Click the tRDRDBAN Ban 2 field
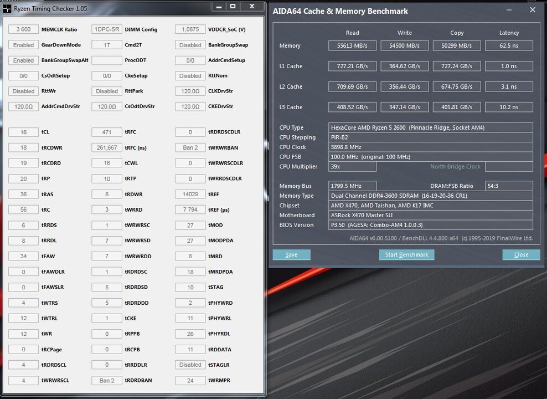Viewport: 547px width, 399px height. point(107,381)
